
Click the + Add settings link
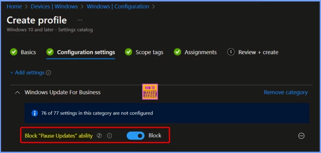coord(27,73)
